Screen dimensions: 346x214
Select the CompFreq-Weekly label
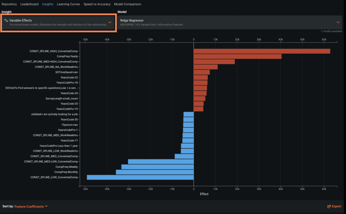(67, 167)
